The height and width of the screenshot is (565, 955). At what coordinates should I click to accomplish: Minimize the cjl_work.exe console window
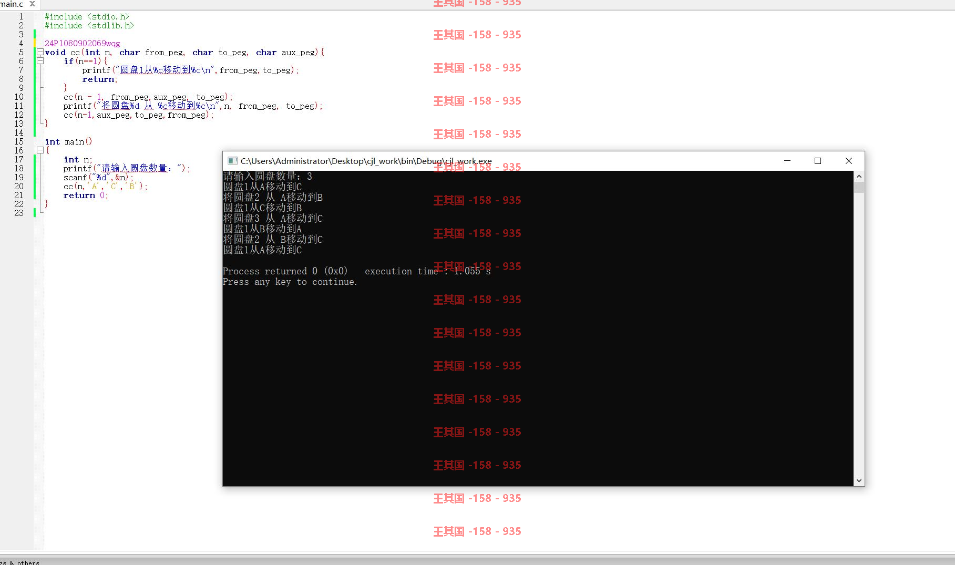(787, 161)
